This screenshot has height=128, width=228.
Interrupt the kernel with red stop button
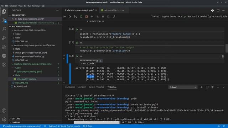coord(86,17)
